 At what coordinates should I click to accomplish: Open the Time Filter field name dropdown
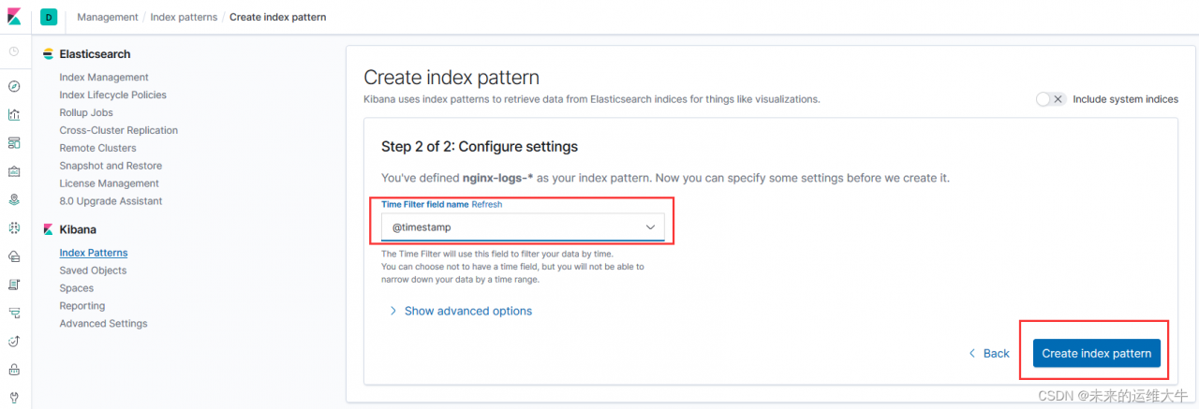pos(523,227)
